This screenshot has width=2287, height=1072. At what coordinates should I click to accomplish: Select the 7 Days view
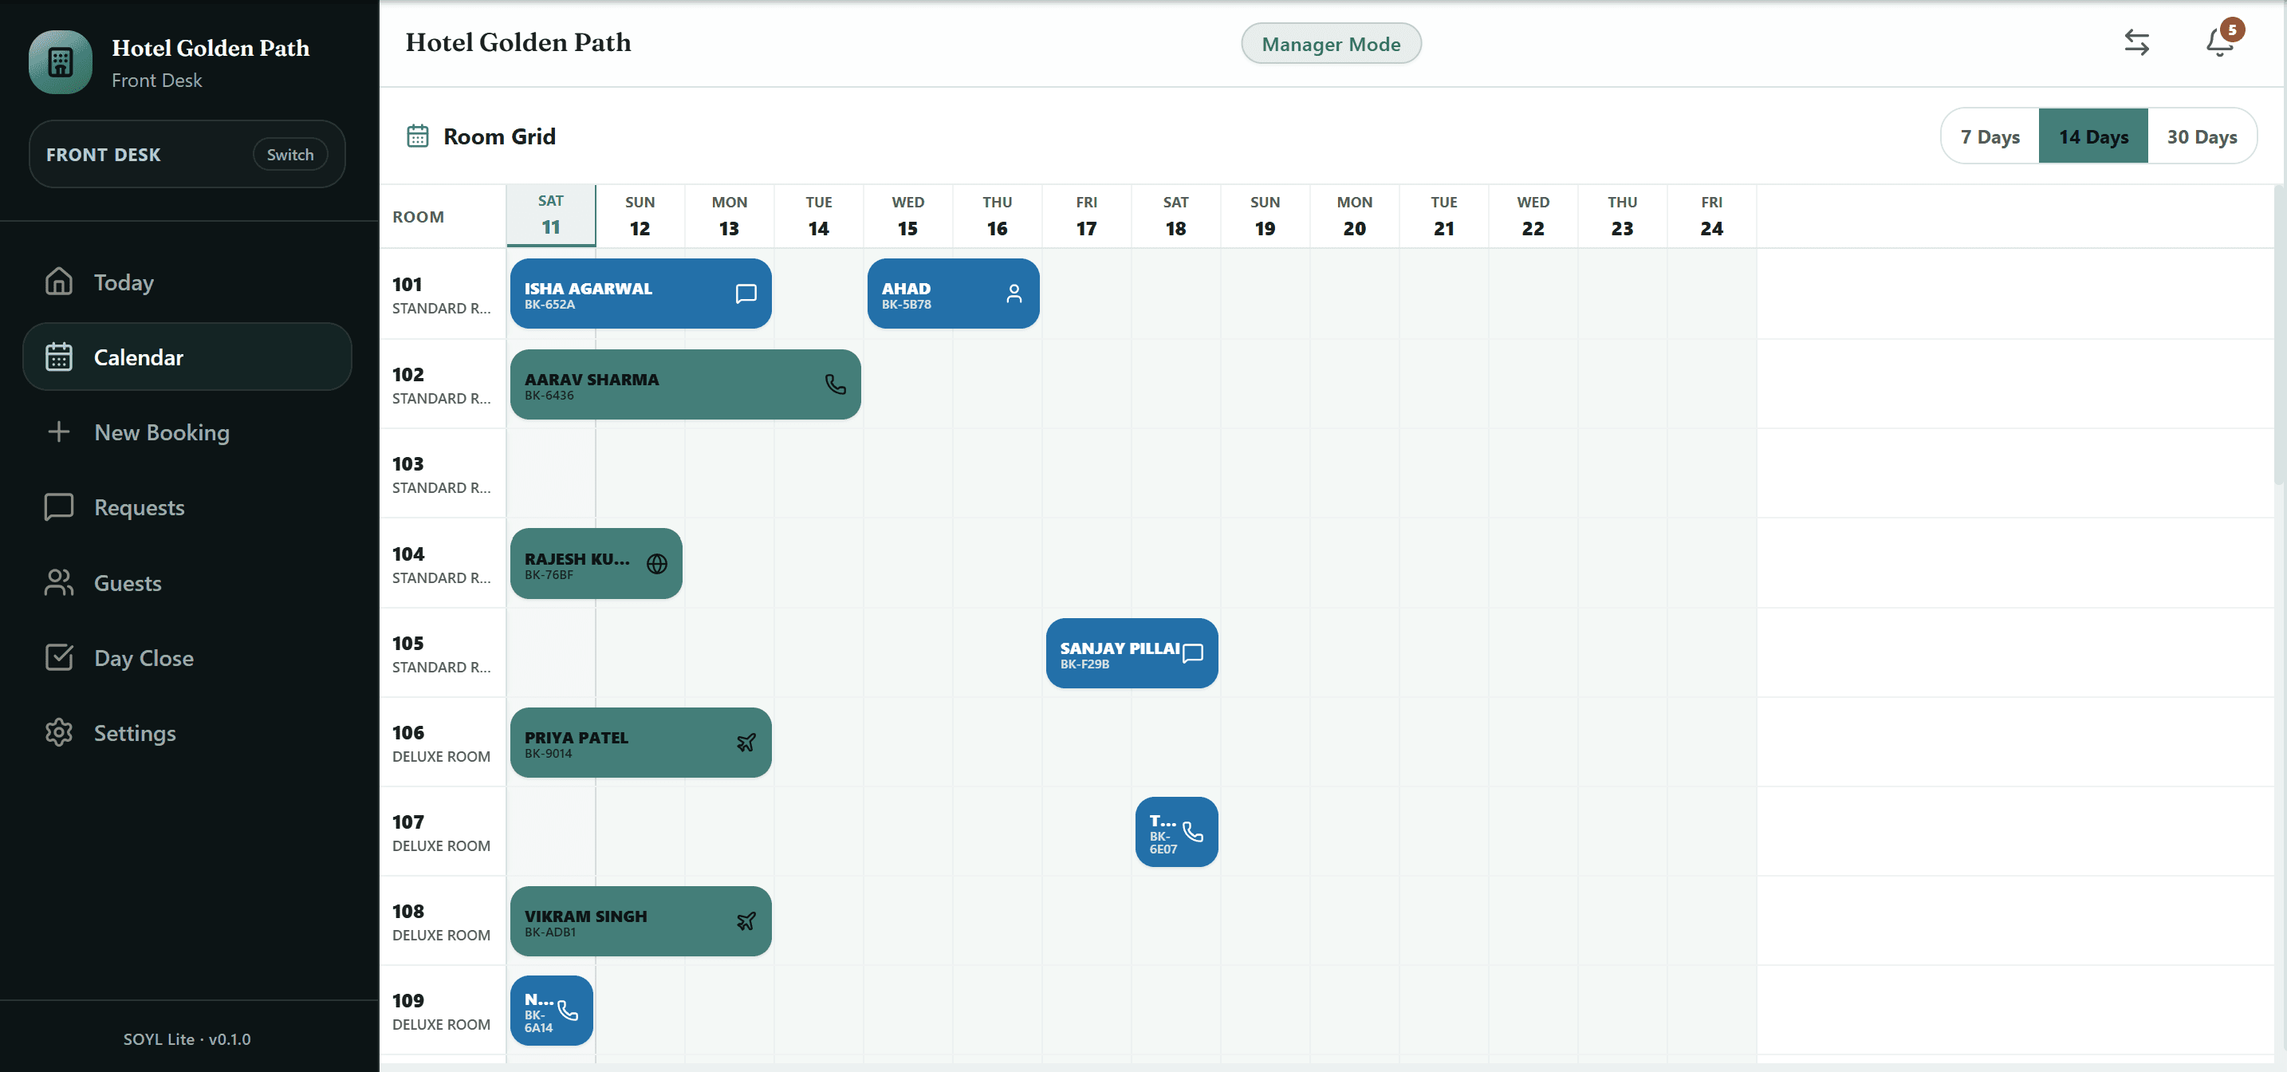1990,136
